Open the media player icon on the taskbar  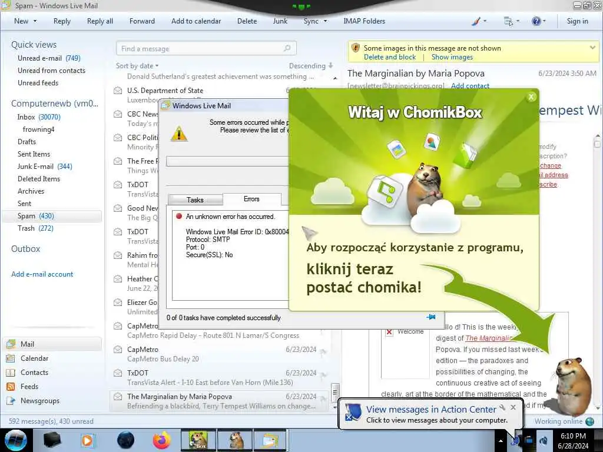[x=88, y=440]
